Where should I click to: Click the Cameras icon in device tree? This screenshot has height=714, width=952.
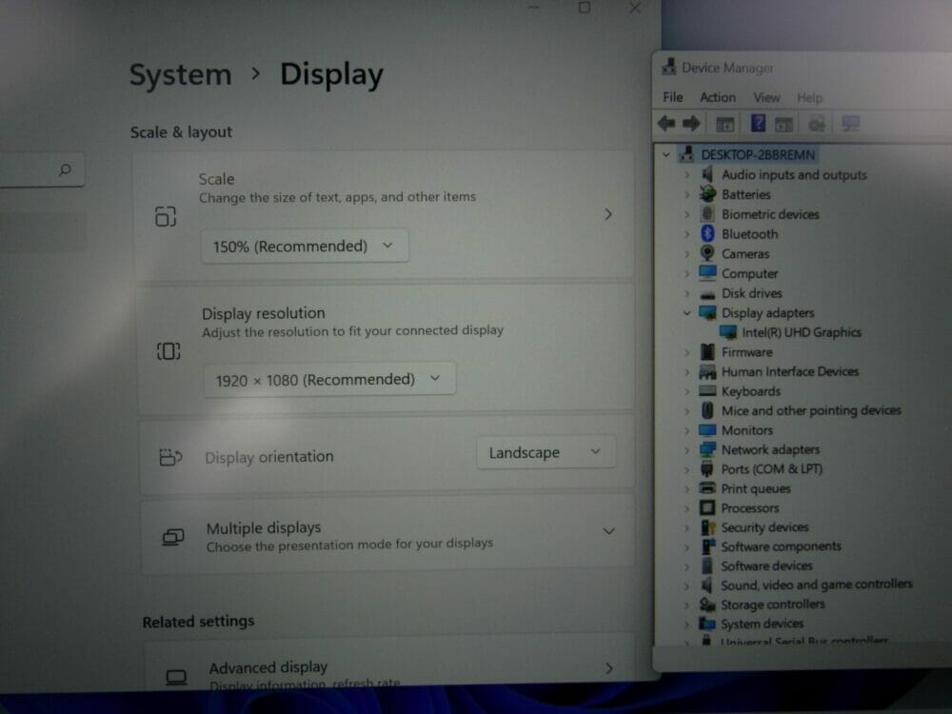pyautogui.click(x=707, y=253)
